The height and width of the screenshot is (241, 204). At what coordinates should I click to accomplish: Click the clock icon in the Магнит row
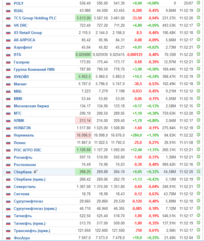[198, 83]
